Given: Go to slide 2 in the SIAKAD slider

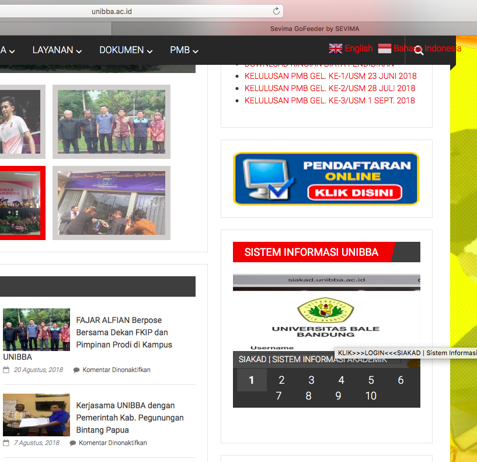Looking at the screenshot, I should point(281,380).
